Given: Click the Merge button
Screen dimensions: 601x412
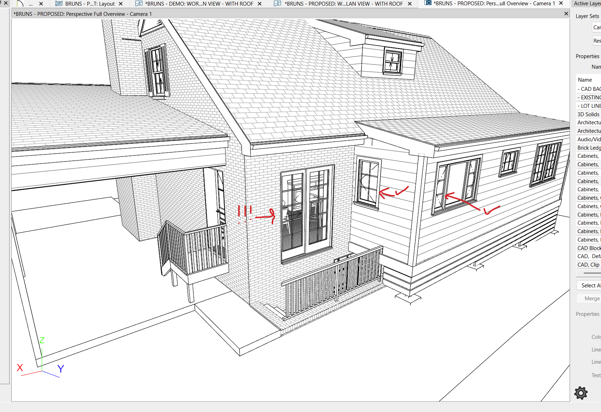Looking at the screenshot, I should coord(592,298).
